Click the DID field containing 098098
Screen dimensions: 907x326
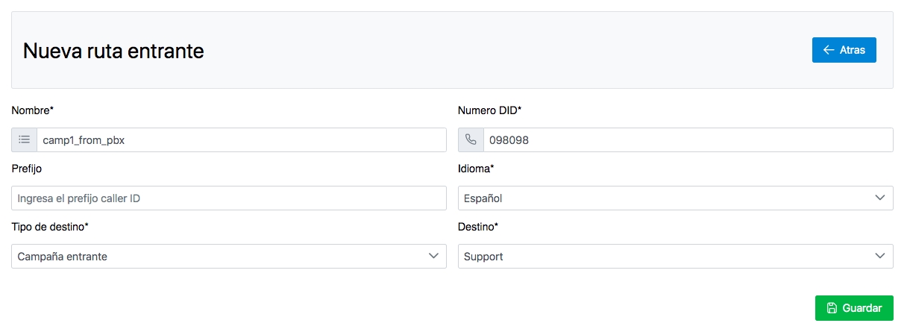tap(687, 140)
